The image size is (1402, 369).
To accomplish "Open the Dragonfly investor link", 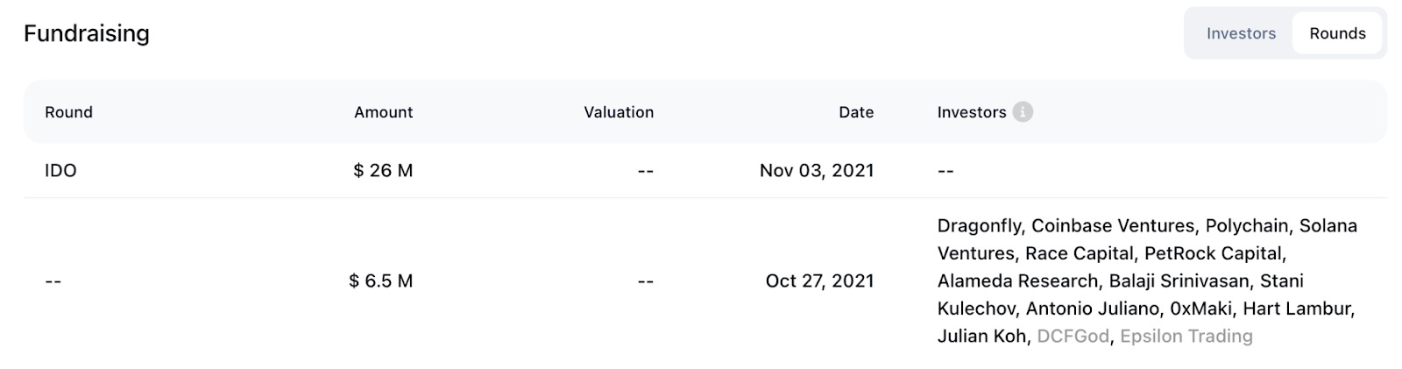I will click(978, 225).
